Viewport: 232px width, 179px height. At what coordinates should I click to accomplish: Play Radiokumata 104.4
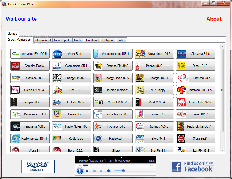[x=30, y=139]
